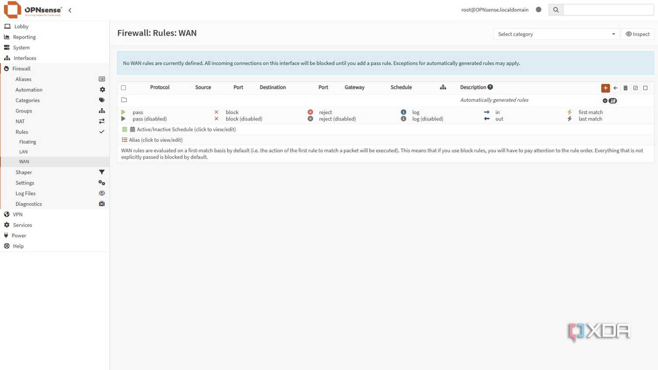Open the Select category dropdown
Image resolution: width=658 pixels, height=370 pixels.
(556, 34)
